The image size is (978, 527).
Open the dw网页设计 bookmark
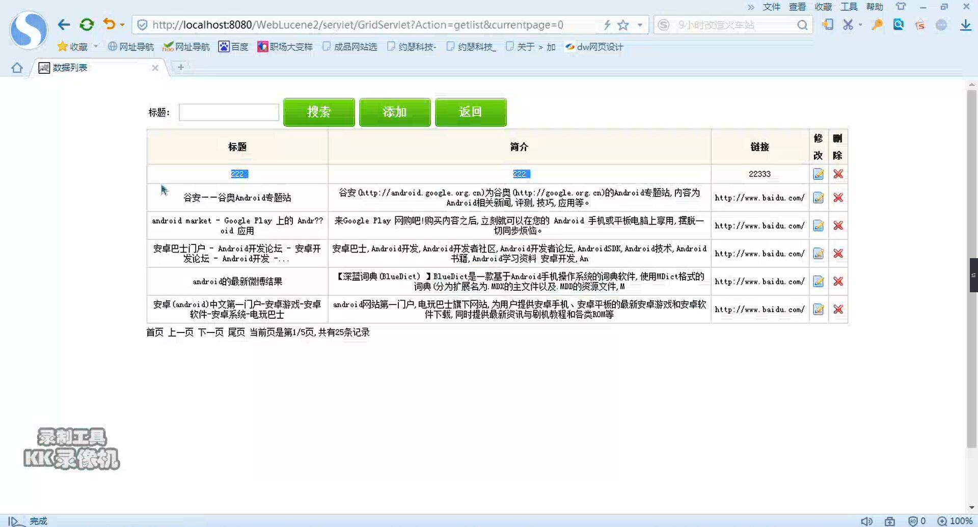click(594, 47)
